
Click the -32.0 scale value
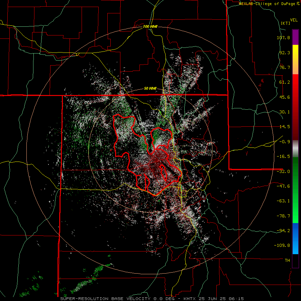click(x=283, y=172)
